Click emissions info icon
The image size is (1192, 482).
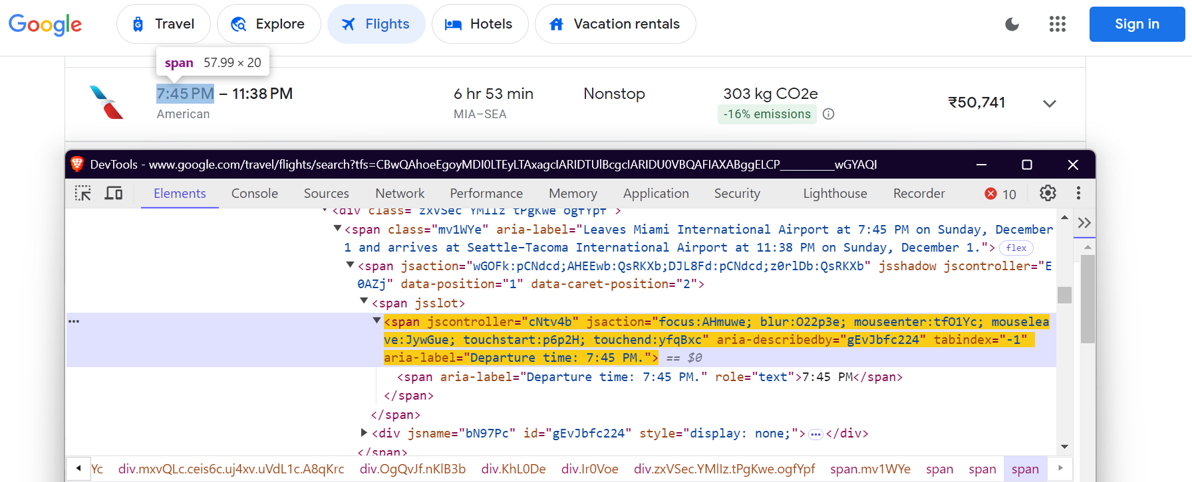point(828,114)
